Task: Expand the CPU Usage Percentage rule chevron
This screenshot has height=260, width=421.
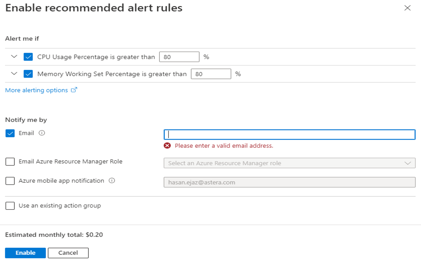Action: point(14,57)
